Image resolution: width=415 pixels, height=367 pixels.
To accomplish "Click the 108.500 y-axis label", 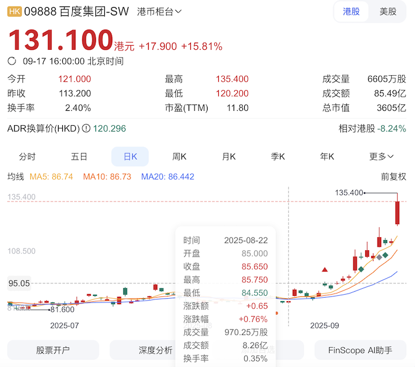I will [21, 251].
